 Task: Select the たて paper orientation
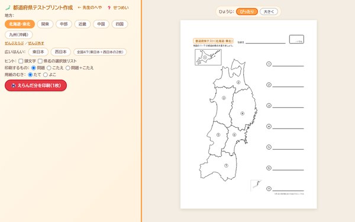[x=30, y=75]
